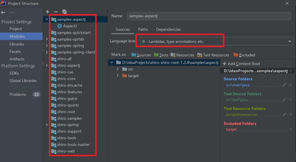Collapse the samples-aspectj module

coord(47,19)
